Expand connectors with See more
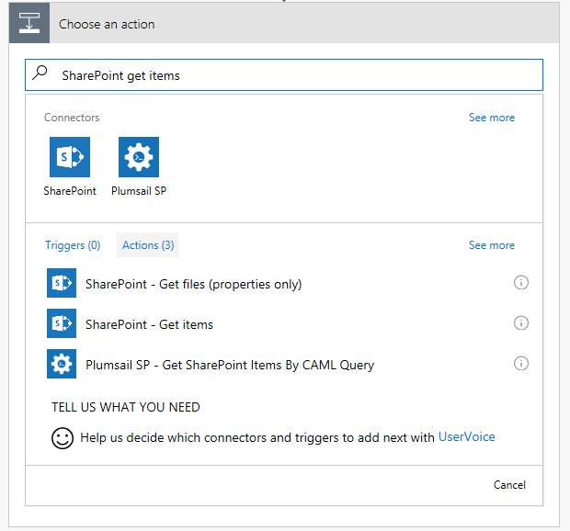Image resolution: width=570 pixels, height=531 pixels. (x=492, y=118)
